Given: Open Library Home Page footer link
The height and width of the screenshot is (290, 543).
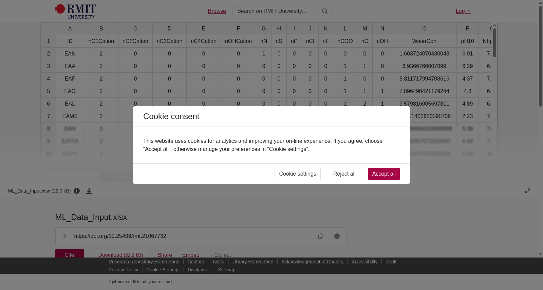Looking at the screenshot, I should (x=253, y=262).
